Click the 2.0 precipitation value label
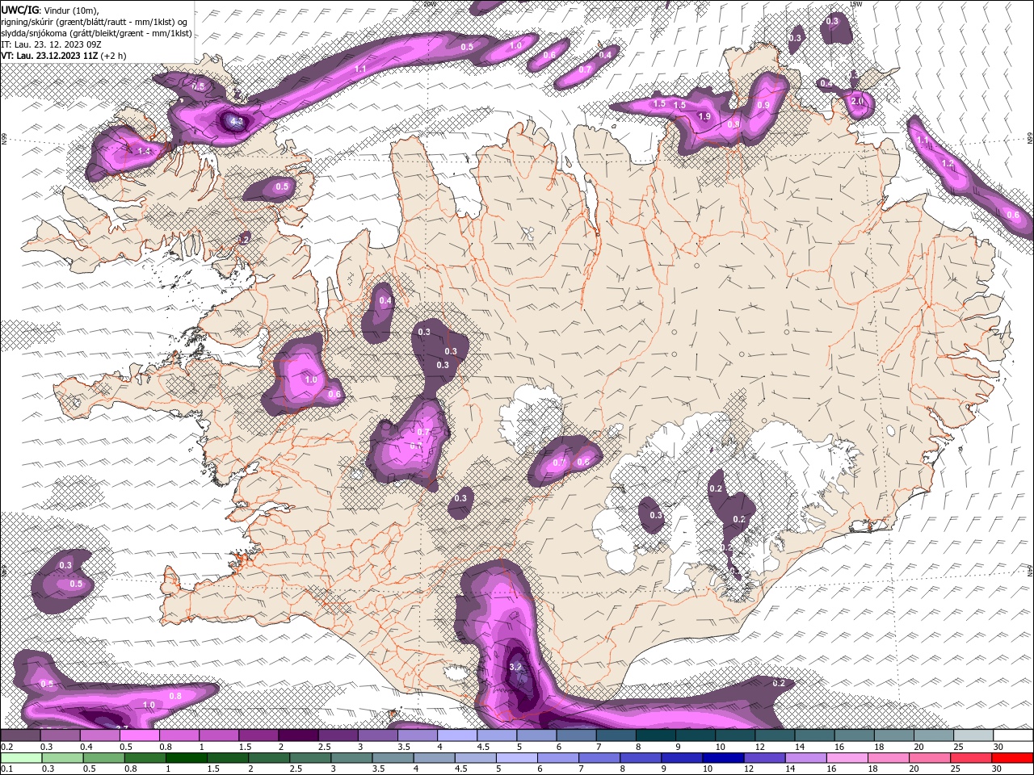Screen dimensions: 1034x775 pyautogui.click(x=858, y=101)
